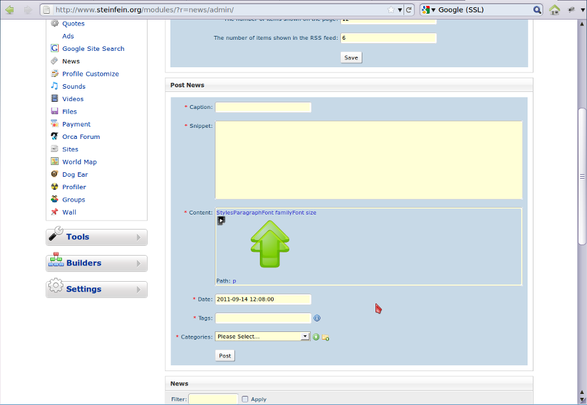Expand the Builders sidebar section

point(97,263)
